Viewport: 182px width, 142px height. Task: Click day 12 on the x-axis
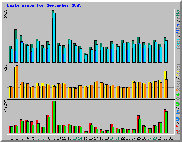pos(69,138)
